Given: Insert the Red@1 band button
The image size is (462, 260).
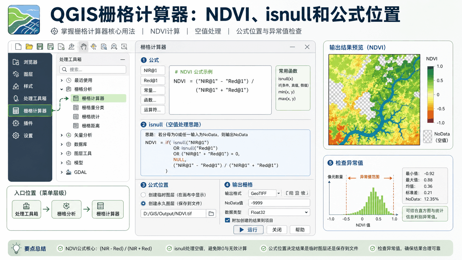Looking at the screenshot, I should pyautogui.click(x=153, y=81).
